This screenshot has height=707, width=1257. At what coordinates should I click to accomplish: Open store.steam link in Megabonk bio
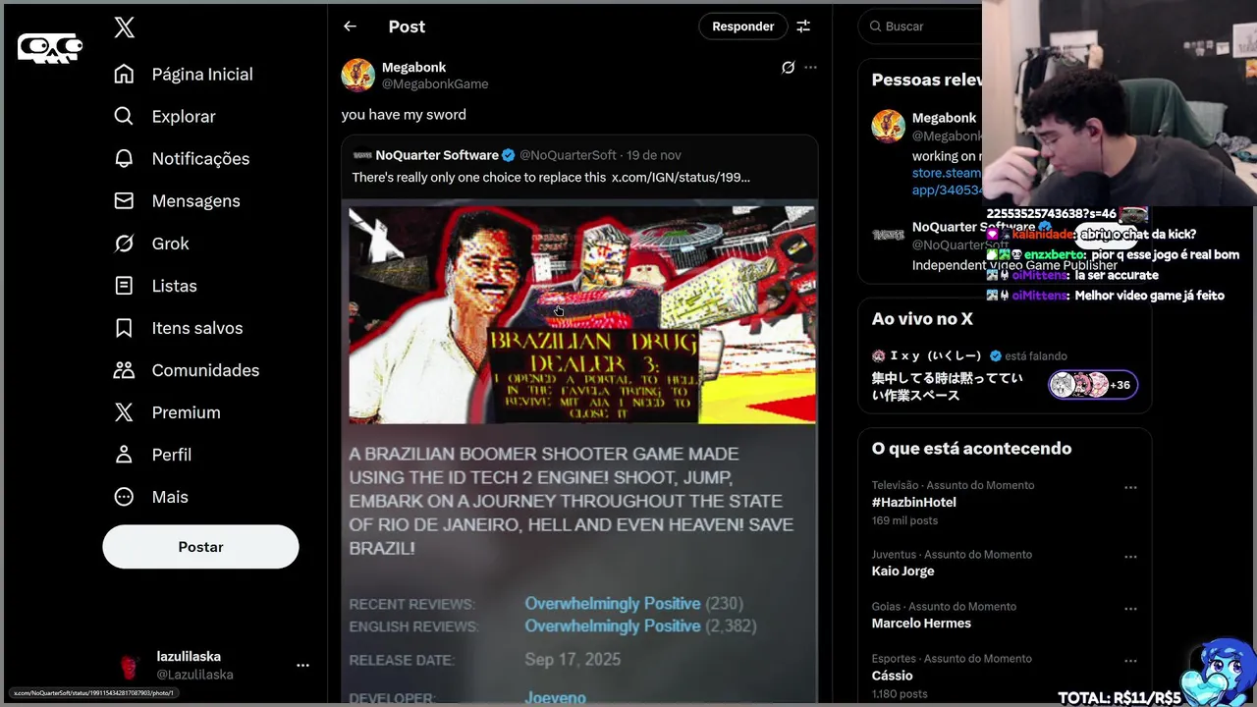point(947,173)
